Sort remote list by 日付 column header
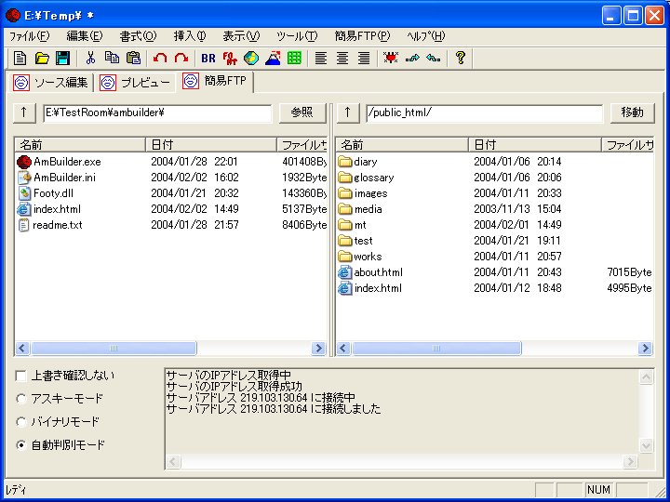This screenshot has width=670, height=502. coord(535,145)
